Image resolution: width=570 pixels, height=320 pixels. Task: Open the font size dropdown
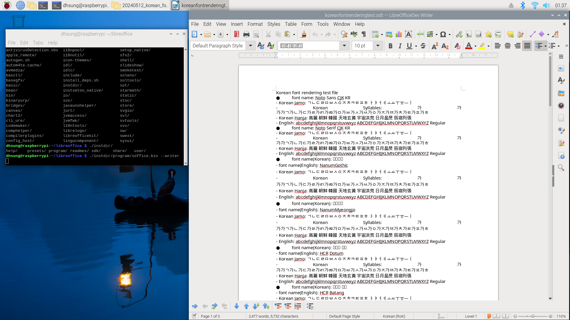coord(378,46)
